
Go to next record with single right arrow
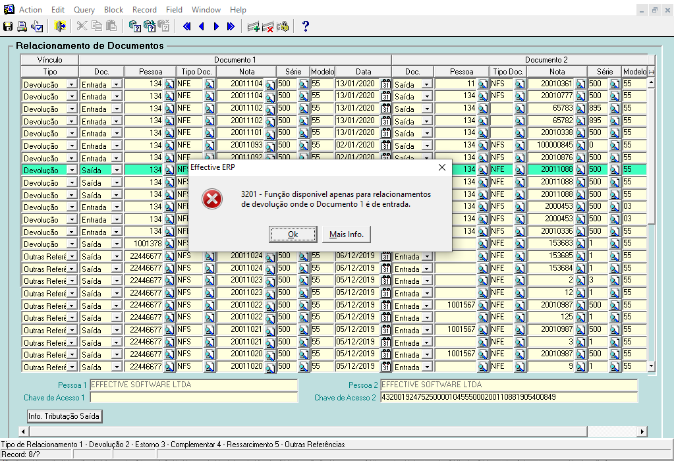click(x=216, y=26)
